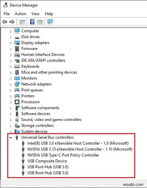Image resolution: width=147 pixels, height=188 pixels.
Task: Select Intel(R) USB 3.0 eXtensible Host Controller
Action: coord(78,143)
